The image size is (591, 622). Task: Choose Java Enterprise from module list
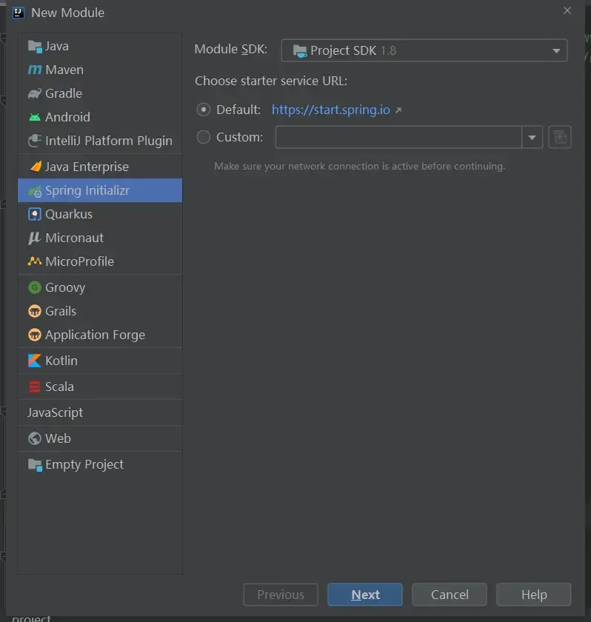coord(87,167)
